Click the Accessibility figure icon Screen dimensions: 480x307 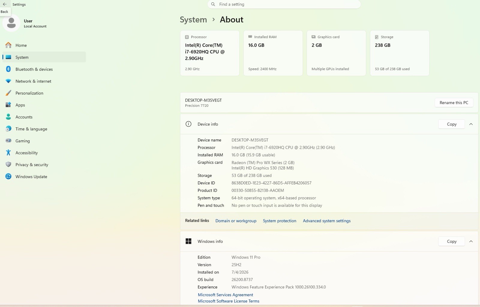(x=8, y=153)
